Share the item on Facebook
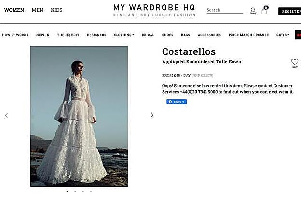Screen dimensions: 301x204 (x=177, y=102)
